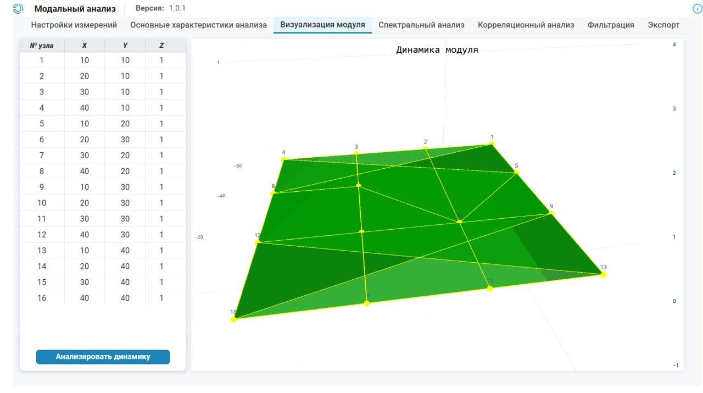Go to Спектральный анализ tab
The height and width of the screenshot is (393, 703).
point(421,25)
